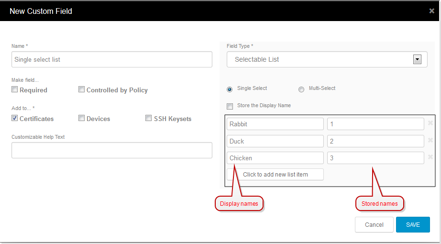Remove the Rabbit list item
The width and height of the screenshot is (441, 244).
click(430, 124)
